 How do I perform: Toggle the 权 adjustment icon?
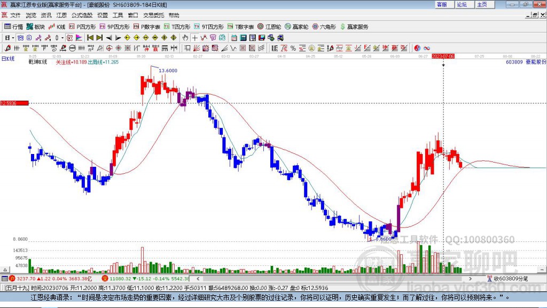coord(69,38)
